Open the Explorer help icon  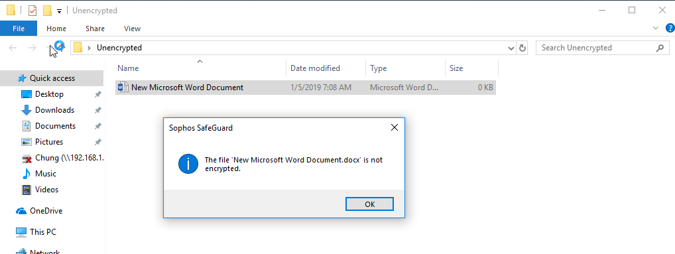[670, 29]
